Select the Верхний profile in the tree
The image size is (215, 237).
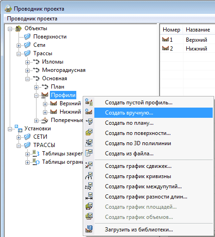70,103
